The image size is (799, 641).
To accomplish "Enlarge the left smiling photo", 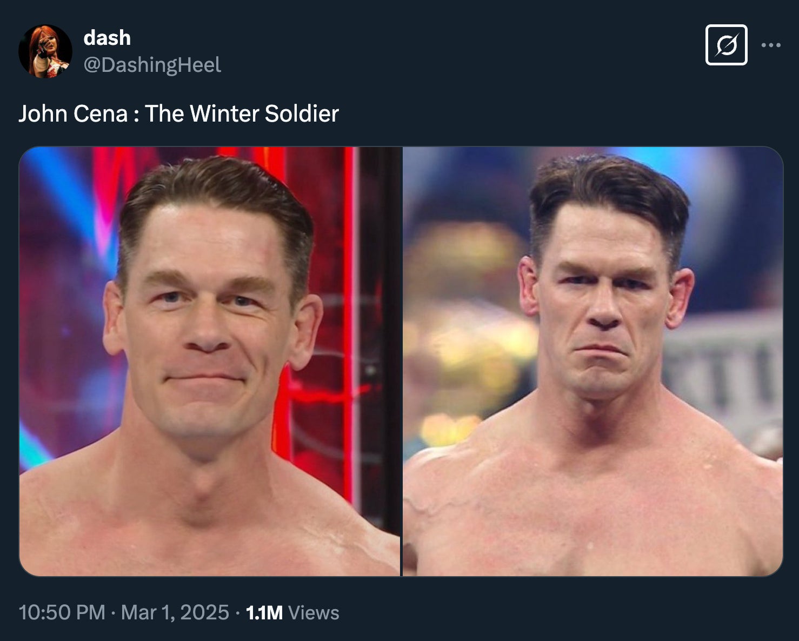I will coord(210,361).
